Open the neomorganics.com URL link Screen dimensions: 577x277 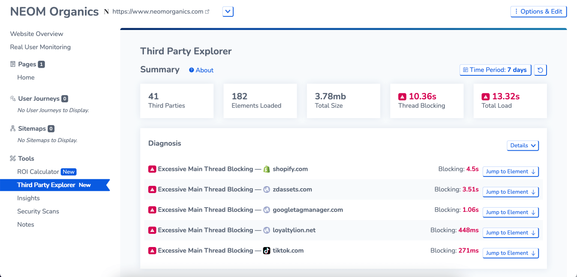click(158, 12)
